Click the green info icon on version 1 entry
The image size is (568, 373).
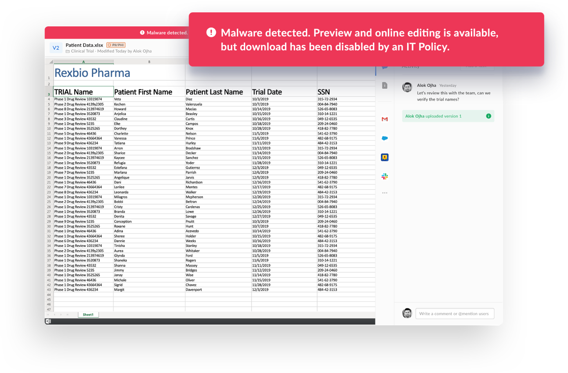(488, 116)
